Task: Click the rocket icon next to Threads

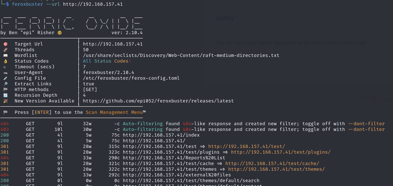Action: click(x=5, y=50)
